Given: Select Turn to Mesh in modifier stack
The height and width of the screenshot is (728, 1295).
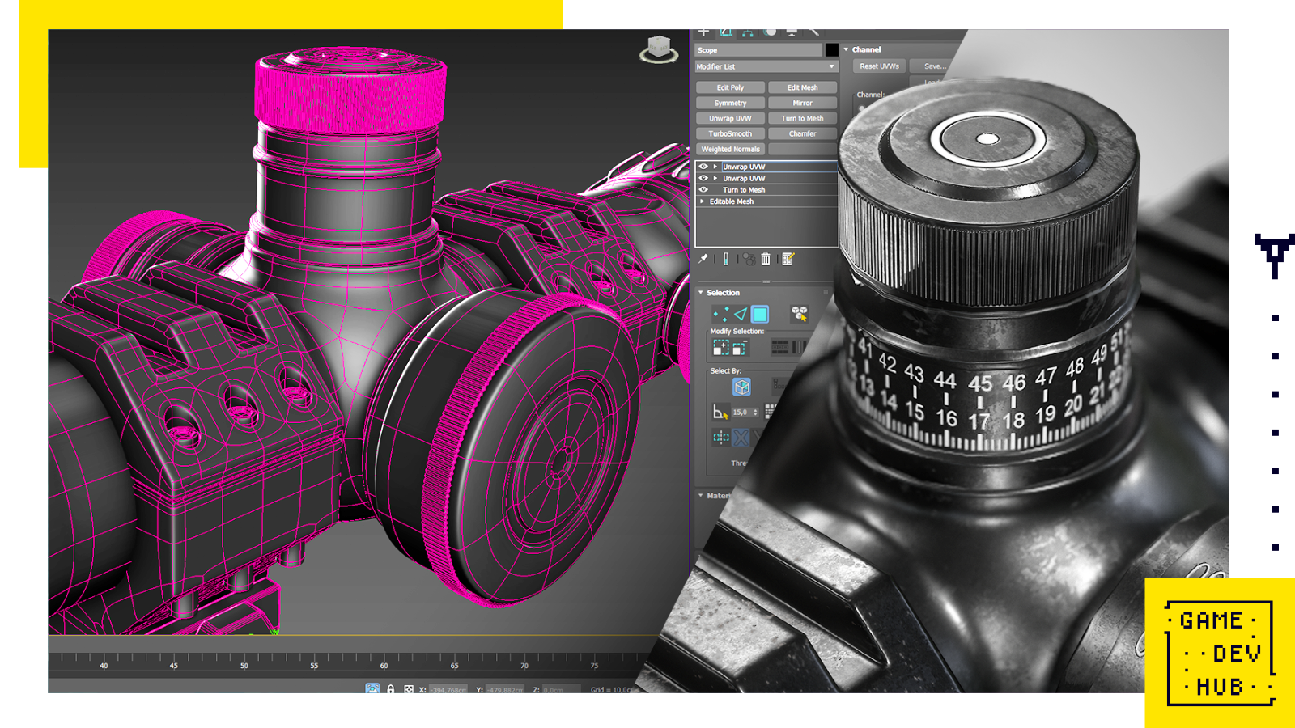Looking at the screenshot, I should (766, 190).
